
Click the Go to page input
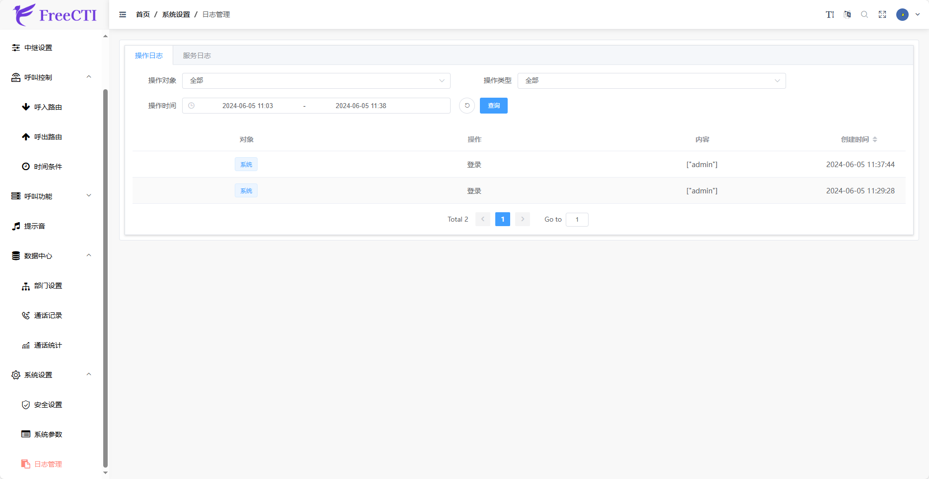pyautogui.click(x=577, y=220)
